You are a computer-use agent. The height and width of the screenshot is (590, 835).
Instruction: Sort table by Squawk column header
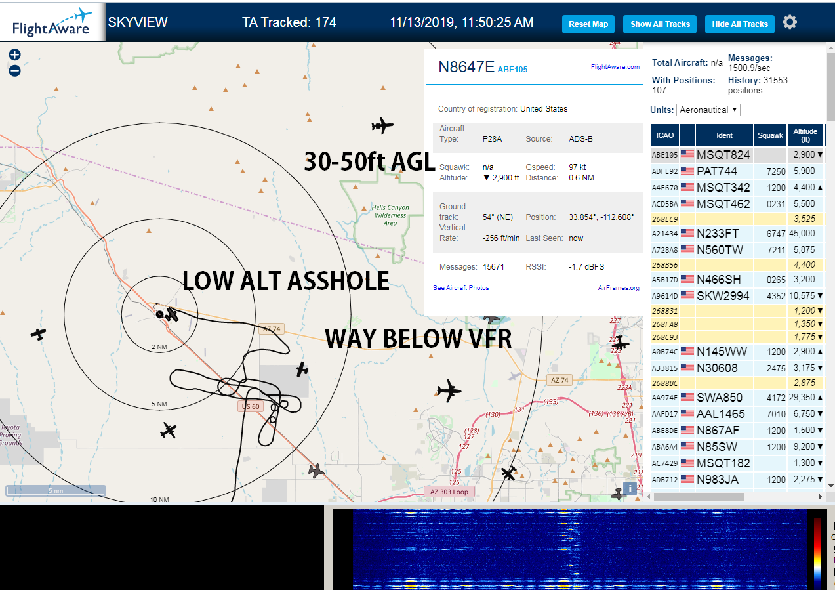point(770,135)
